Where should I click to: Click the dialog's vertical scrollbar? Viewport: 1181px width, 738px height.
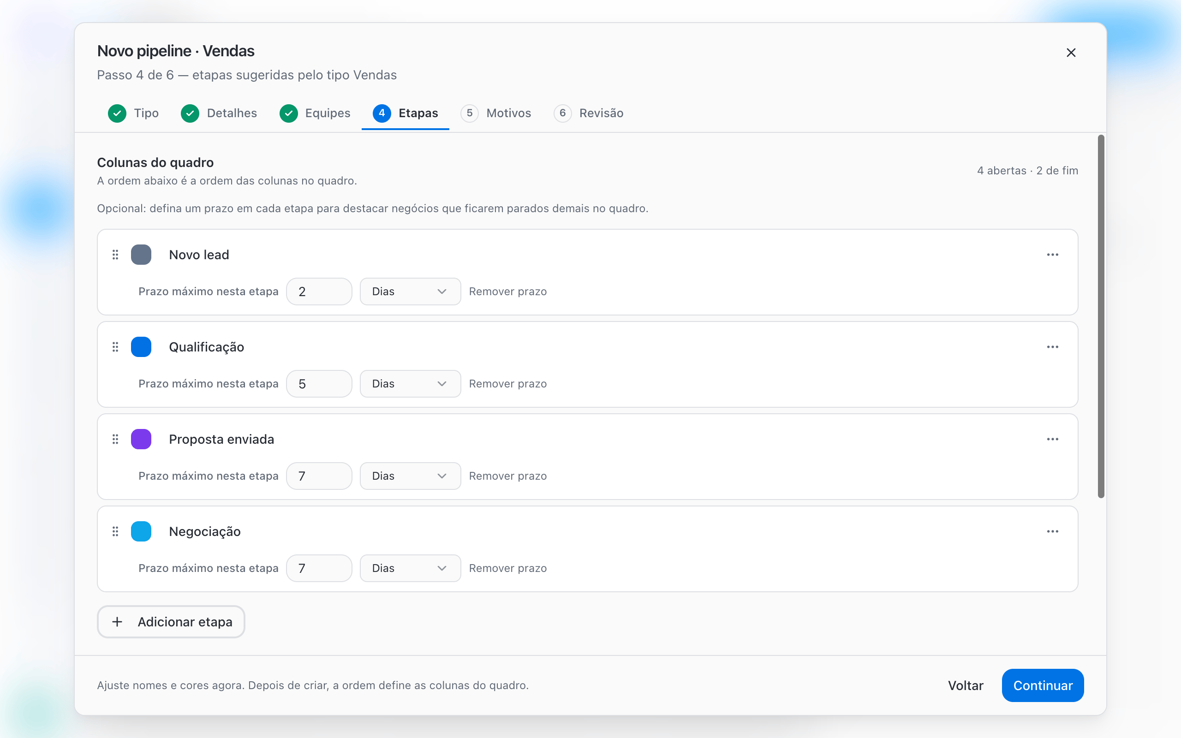coord(1101,316)
